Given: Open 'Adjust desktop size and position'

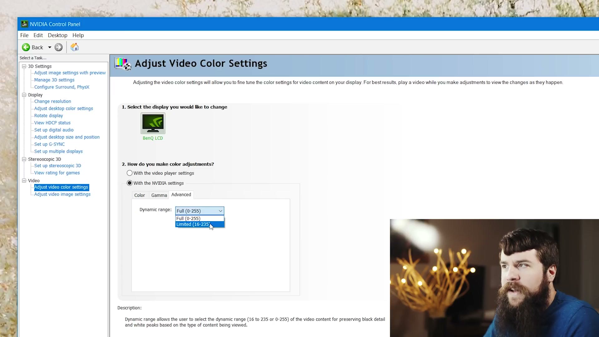Looking at the screenshot, I should click(x=67, y=137).
